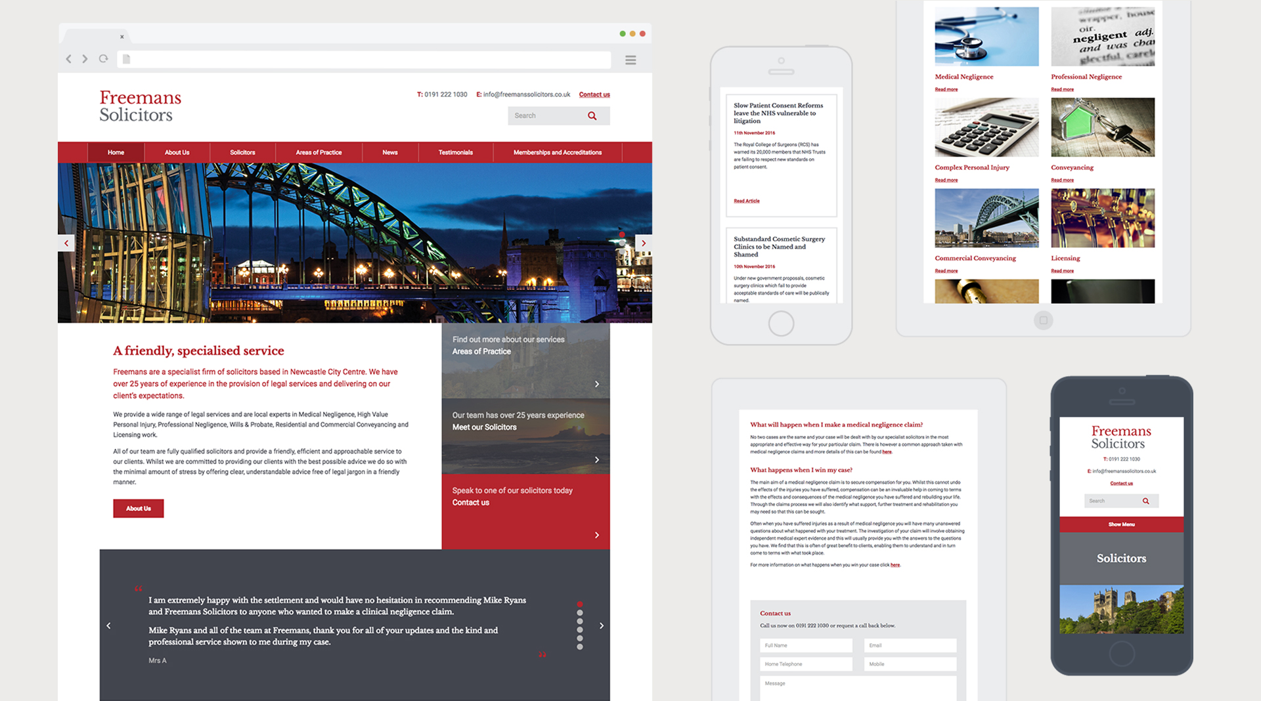Click the search magnifier on the dark phone
The width and height of the screenshot is (1261, 701).
1146,501
